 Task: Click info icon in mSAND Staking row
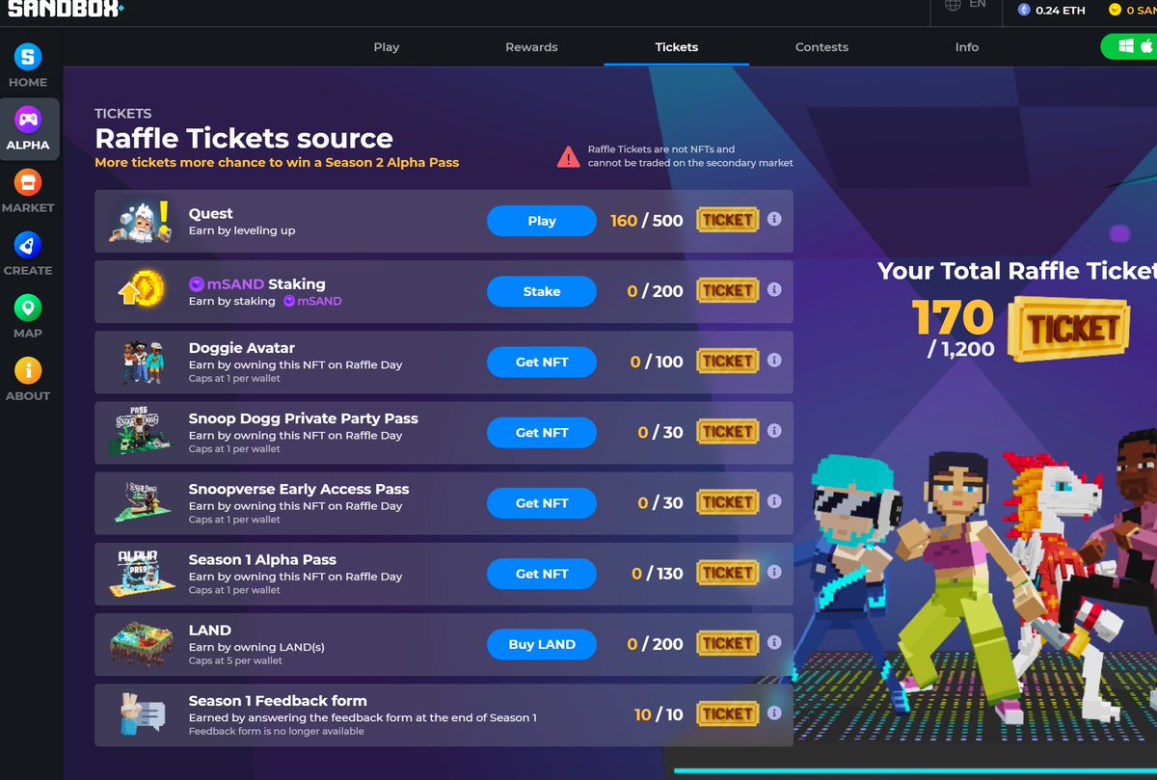(x=774, y=289)
